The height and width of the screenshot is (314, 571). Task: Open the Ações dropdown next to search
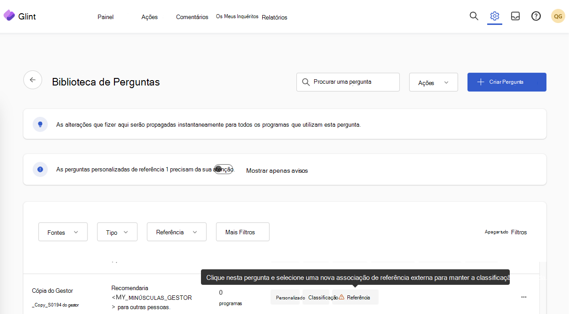tap(433, 82)
